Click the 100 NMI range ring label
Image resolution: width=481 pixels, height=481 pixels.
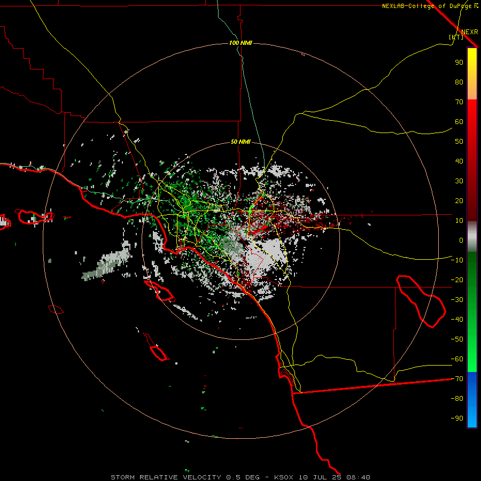point(241,43)
